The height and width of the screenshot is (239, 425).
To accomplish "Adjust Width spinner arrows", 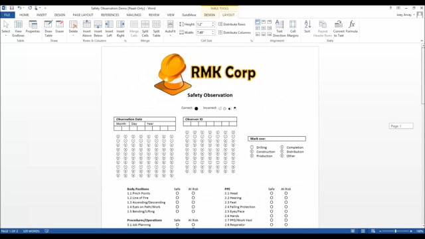I will click(213, 33).
